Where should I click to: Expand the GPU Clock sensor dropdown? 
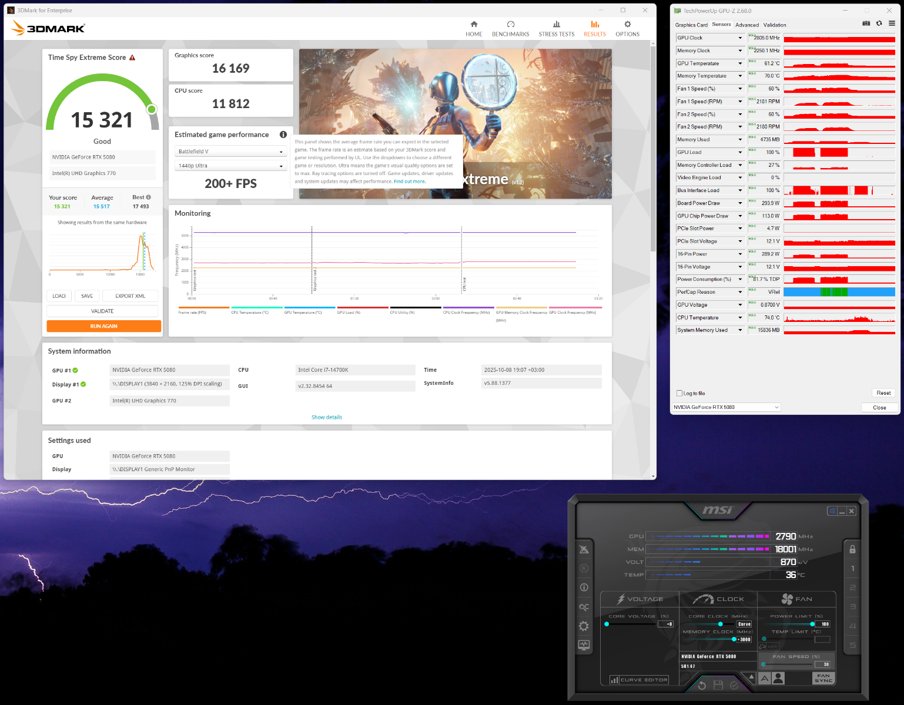coord(740,38)
